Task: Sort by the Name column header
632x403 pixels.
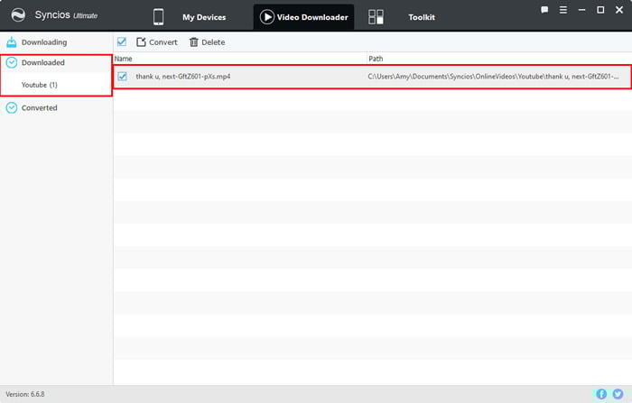Action: (x=123, y=59)
